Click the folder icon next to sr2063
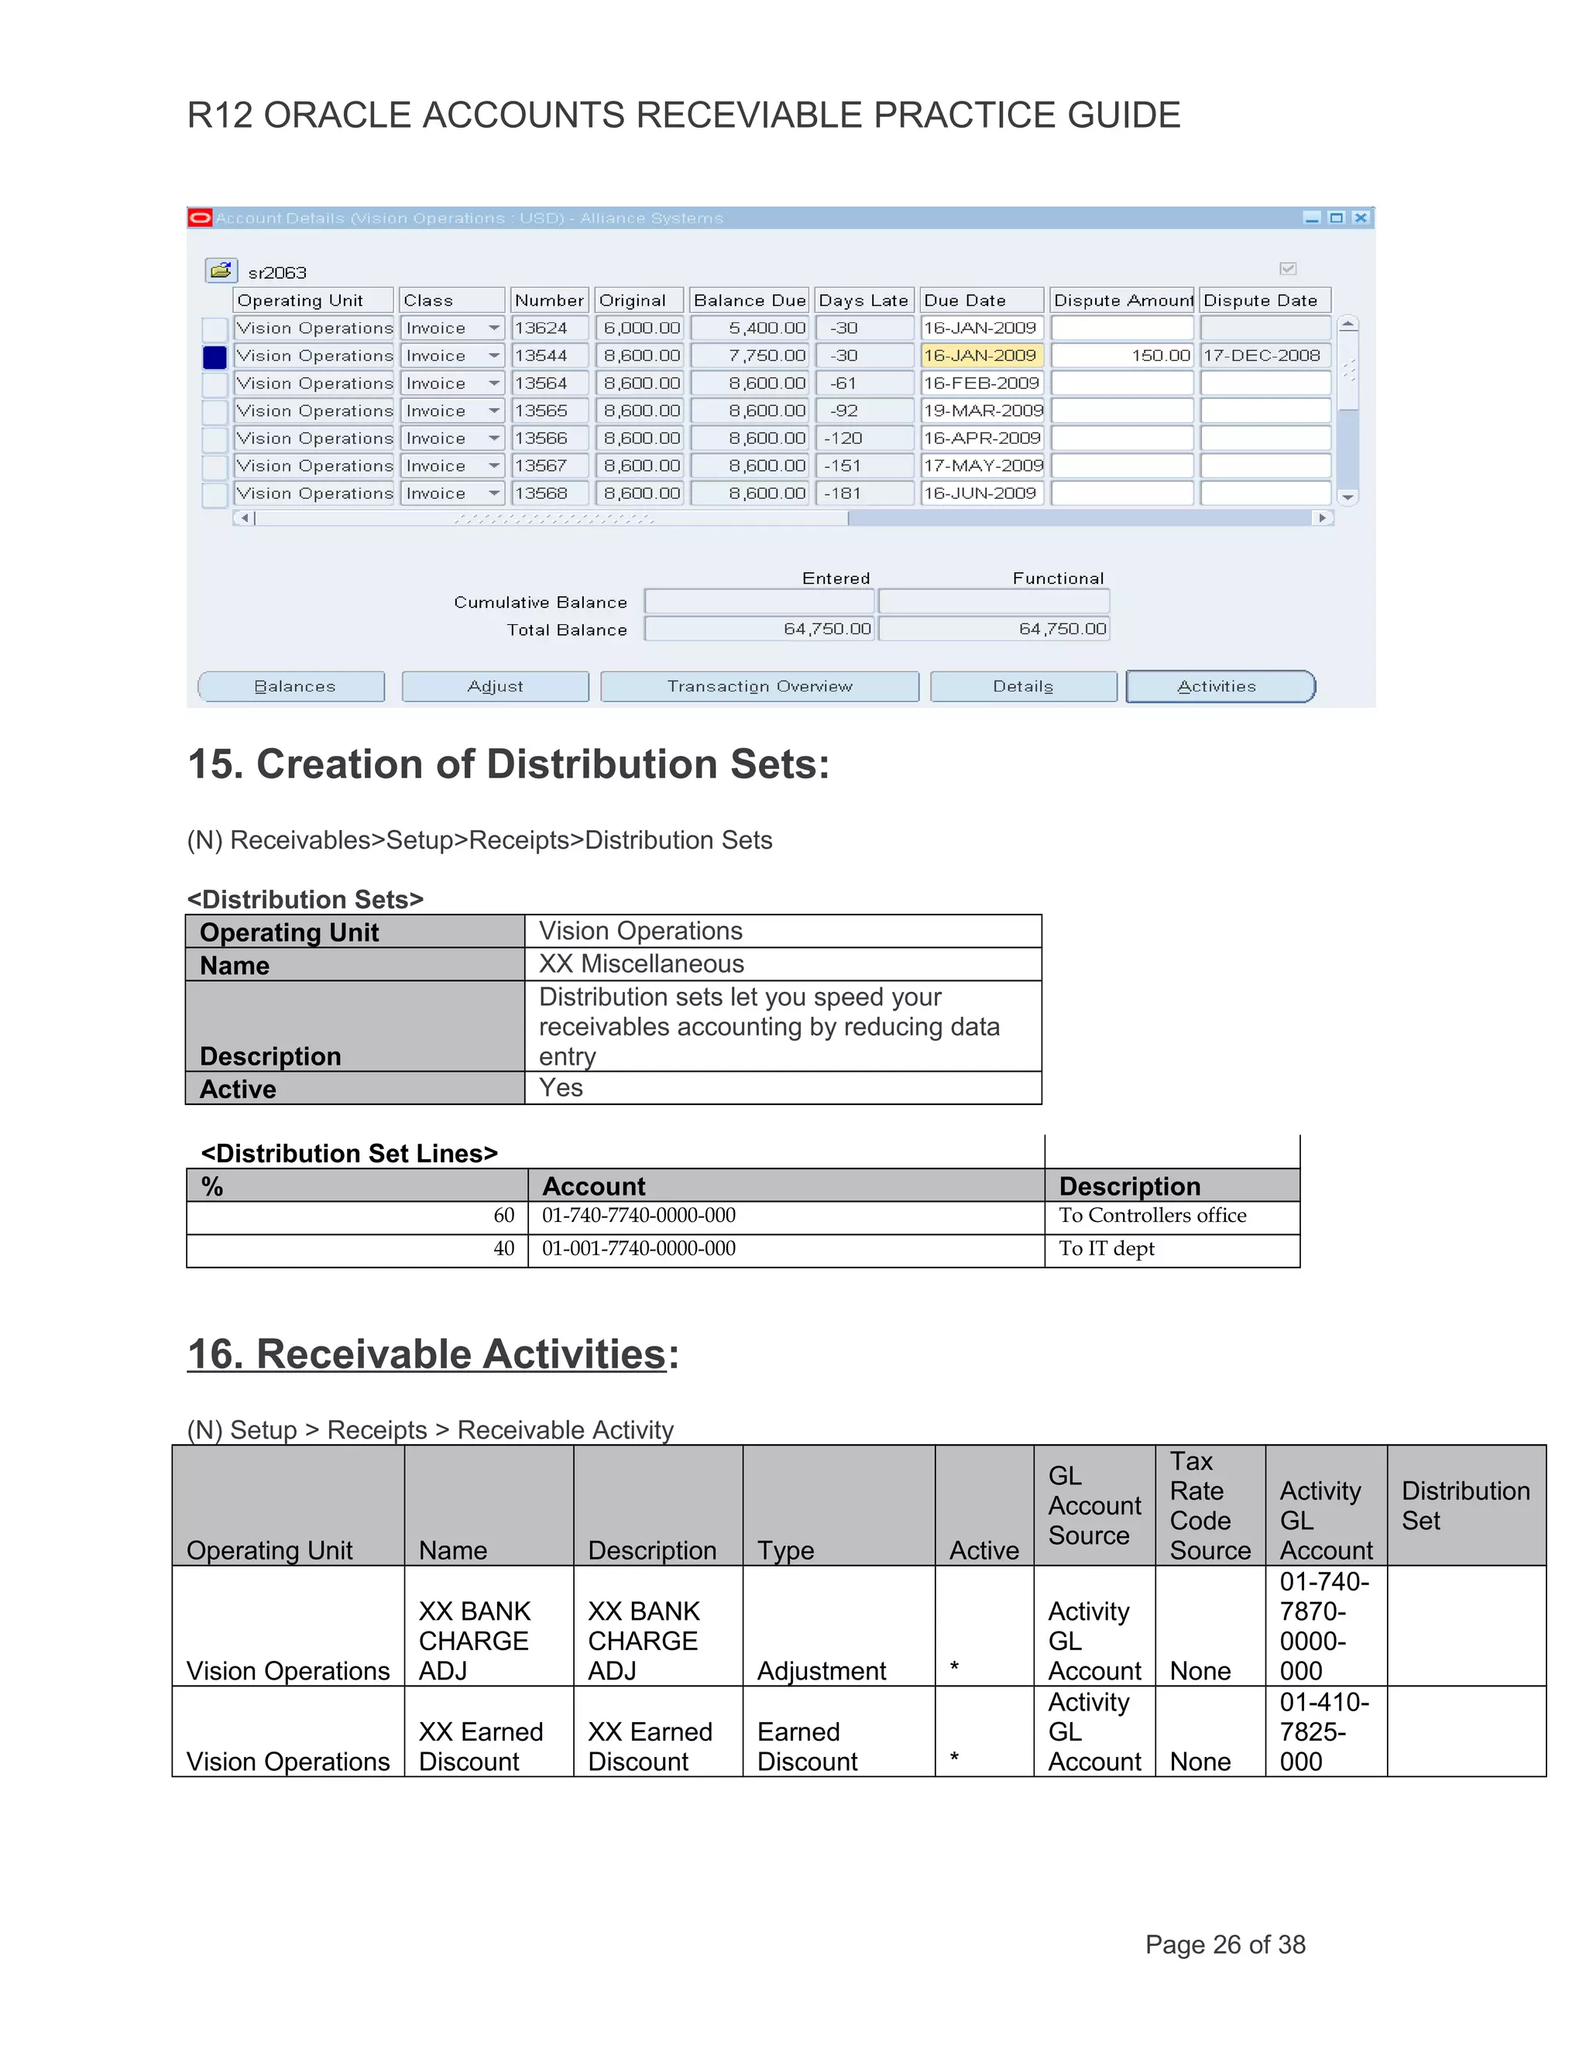Image resolution: width=1586 pixels, height=2052 pixels. (221, 270)
